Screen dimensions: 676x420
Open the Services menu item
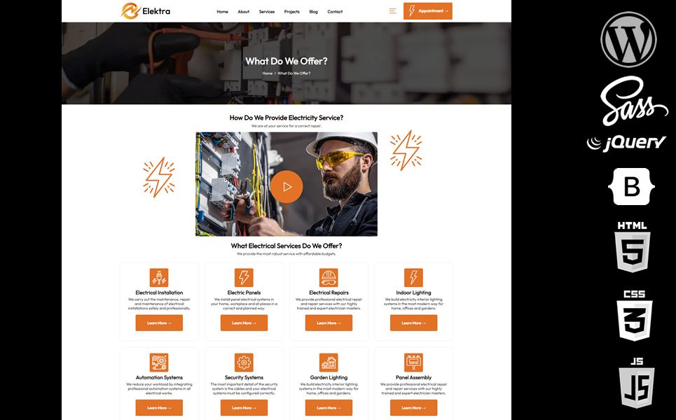(267, 12)
